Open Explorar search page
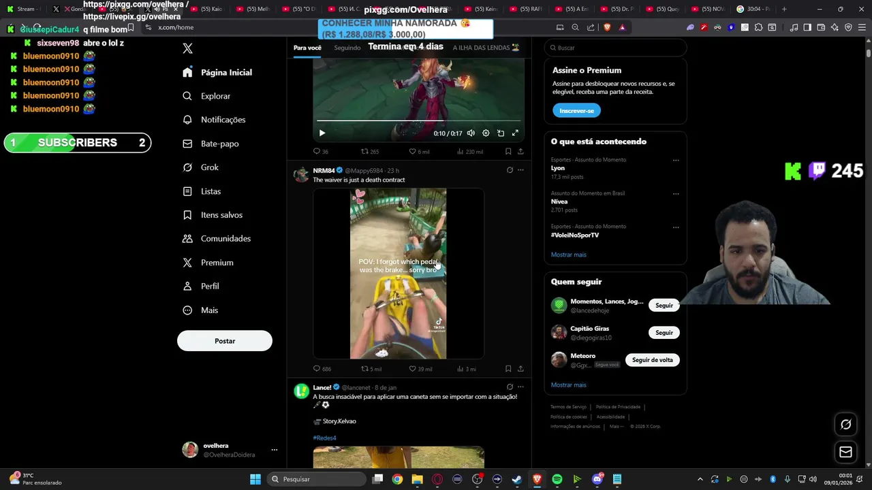 (x=207, y=96)
